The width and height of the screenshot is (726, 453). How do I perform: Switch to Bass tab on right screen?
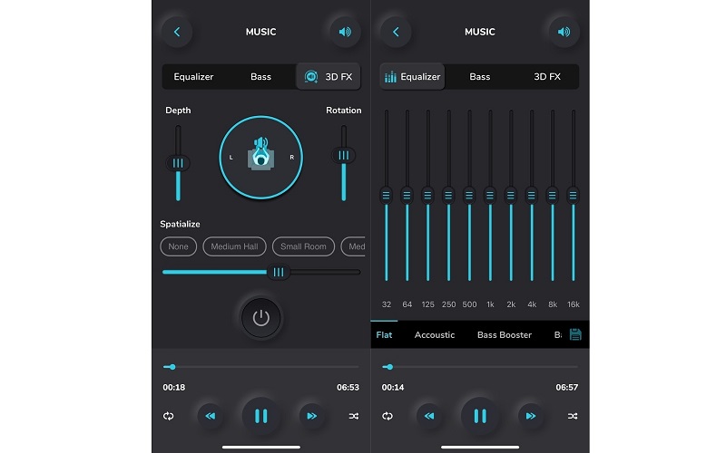click(480, 77)
